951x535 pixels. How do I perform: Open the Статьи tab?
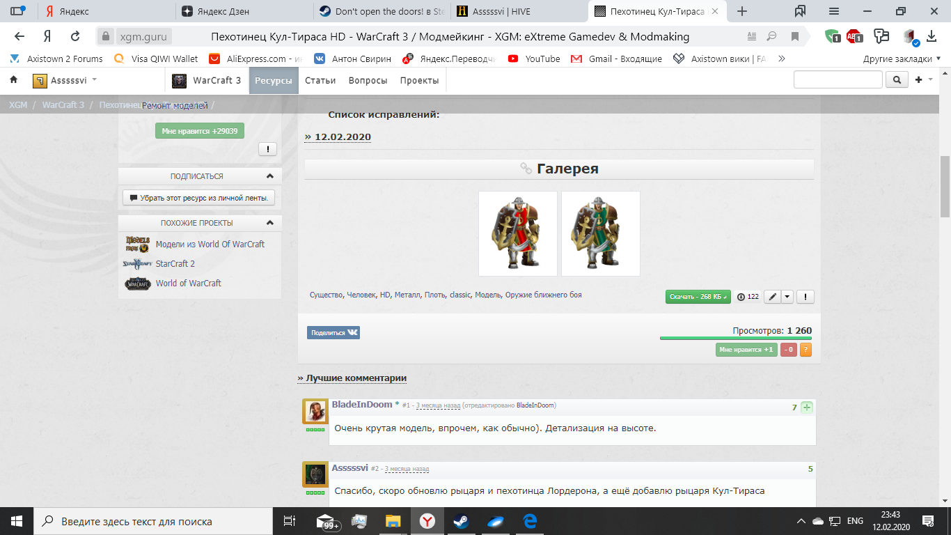point(320,81)
